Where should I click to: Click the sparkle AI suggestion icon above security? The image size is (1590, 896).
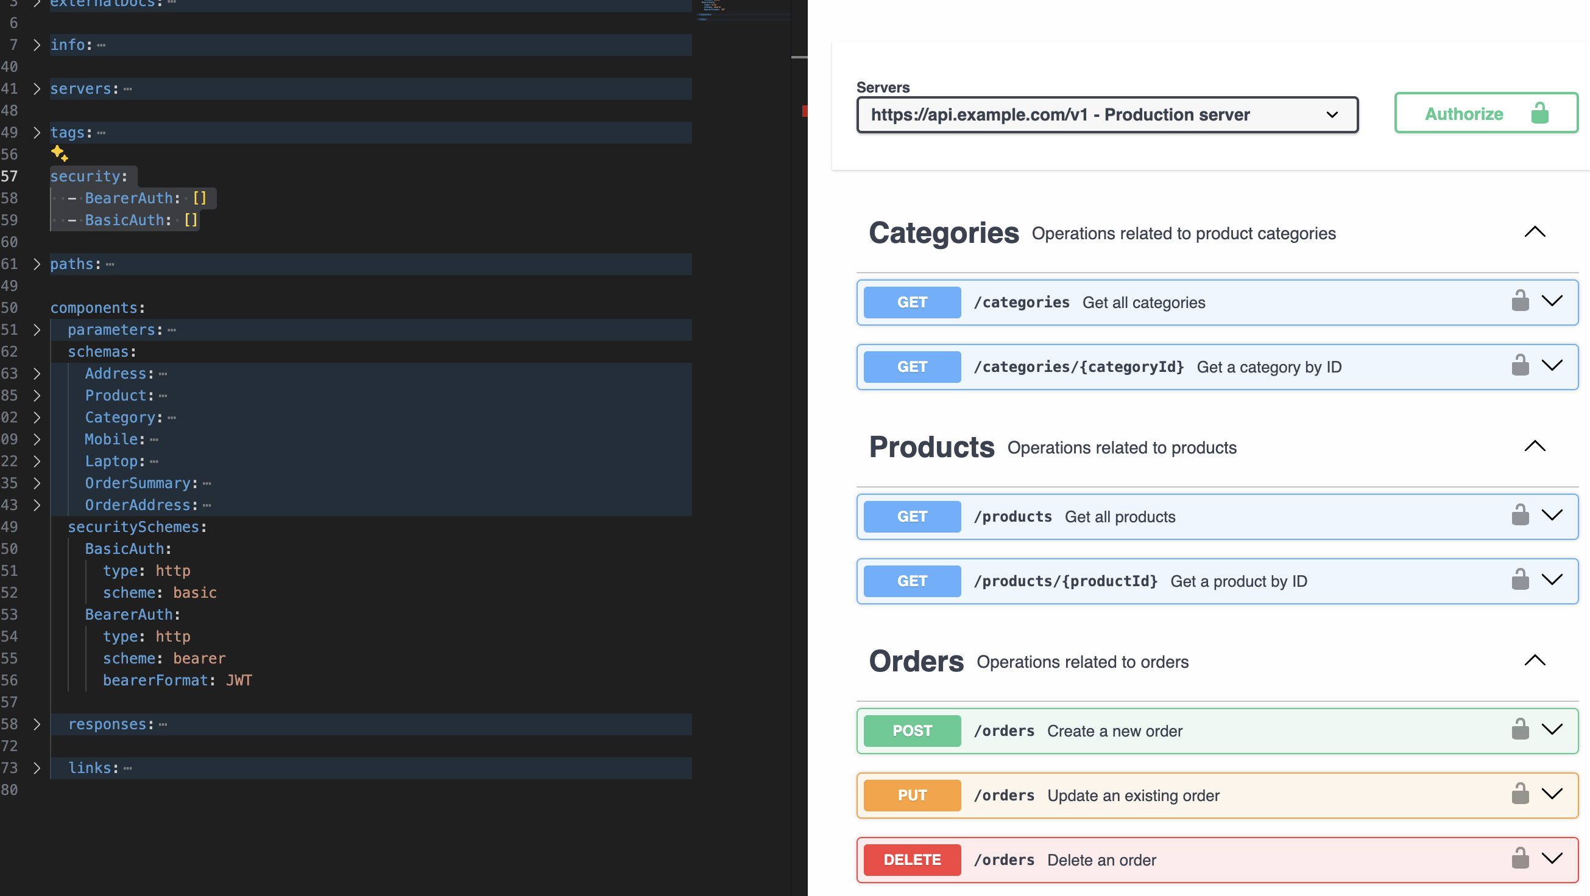(59, 153)
